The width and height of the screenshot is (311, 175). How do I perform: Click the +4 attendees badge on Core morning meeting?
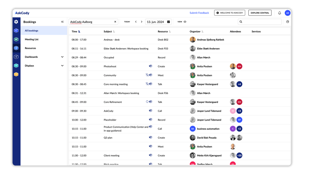[239, 84]
